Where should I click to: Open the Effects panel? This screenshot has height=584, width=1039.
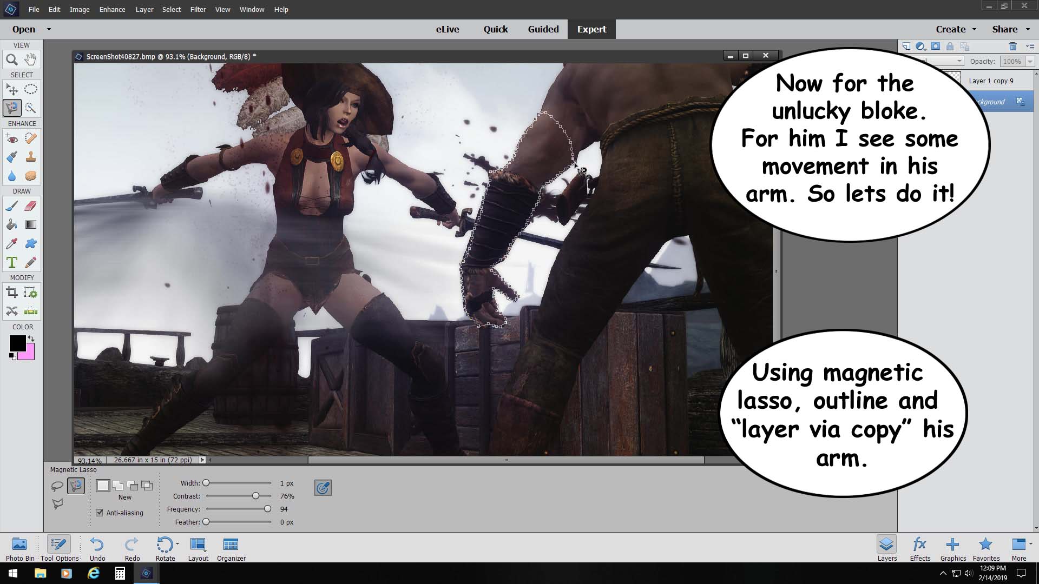[920, 548]
